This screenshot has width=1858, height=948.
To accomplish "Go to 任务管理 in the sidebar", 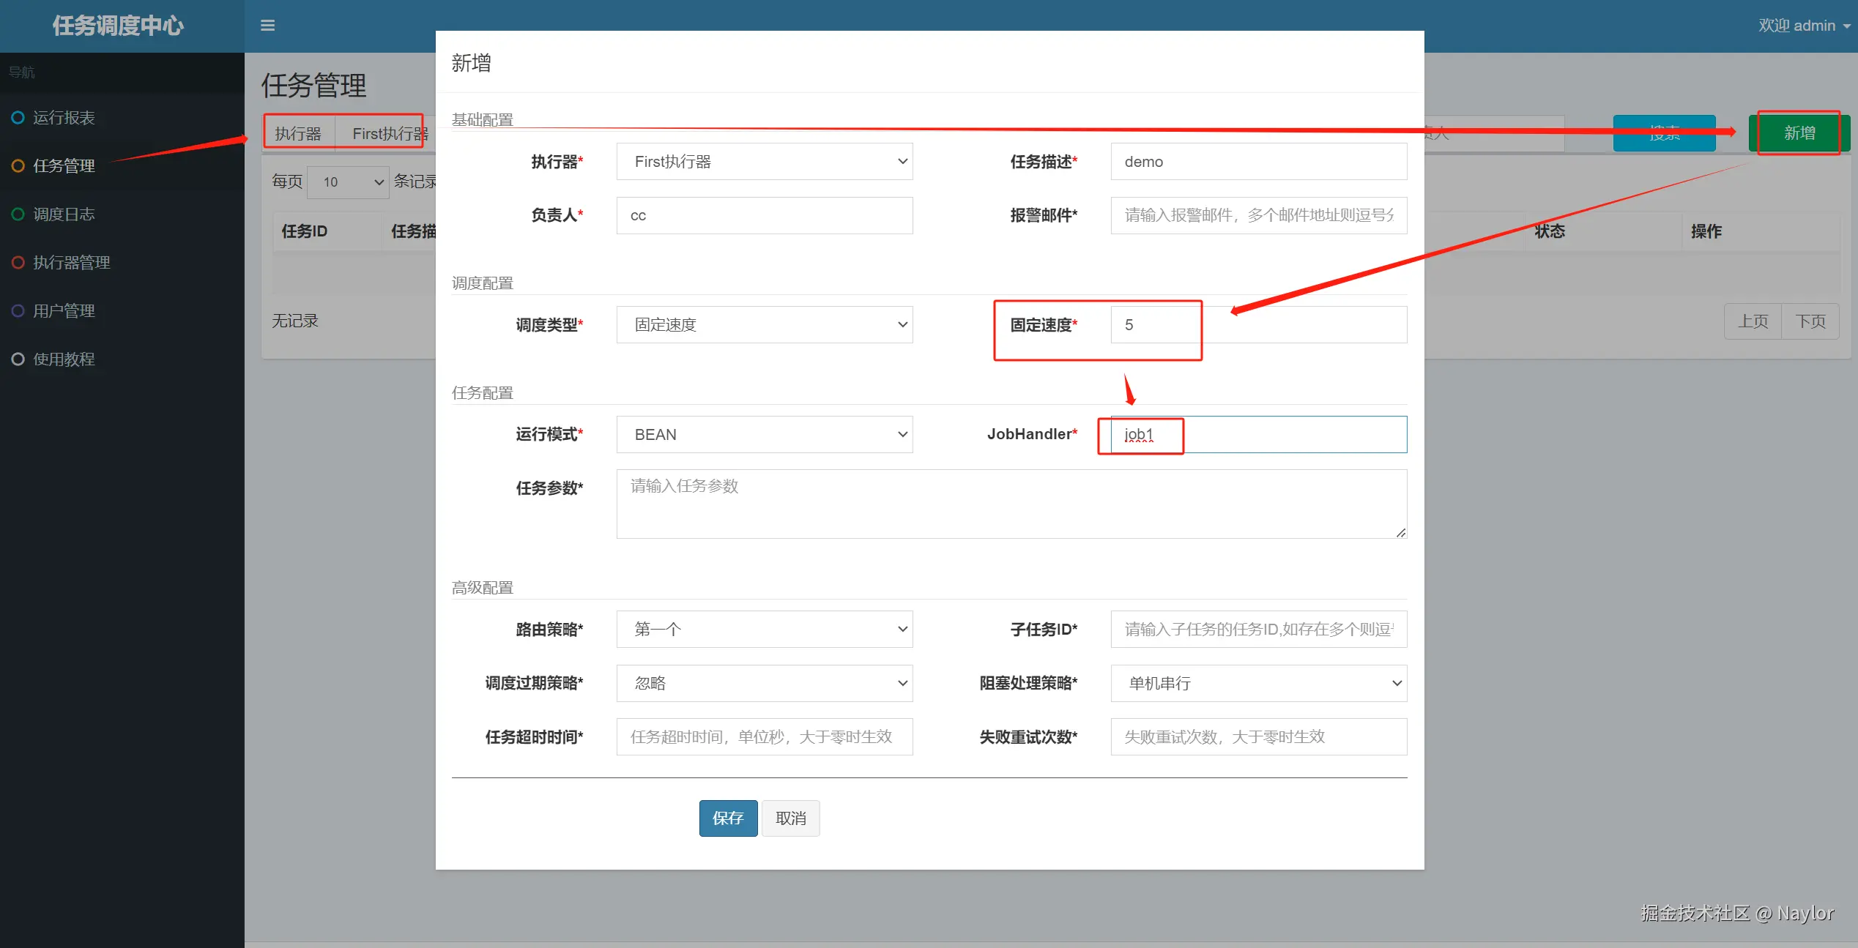I will tap(64, 166).
